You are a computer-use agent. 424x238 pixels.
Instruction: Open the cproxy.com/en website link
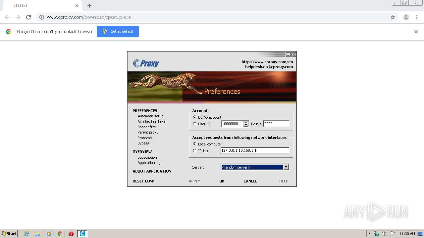click(x=267, y=62)
